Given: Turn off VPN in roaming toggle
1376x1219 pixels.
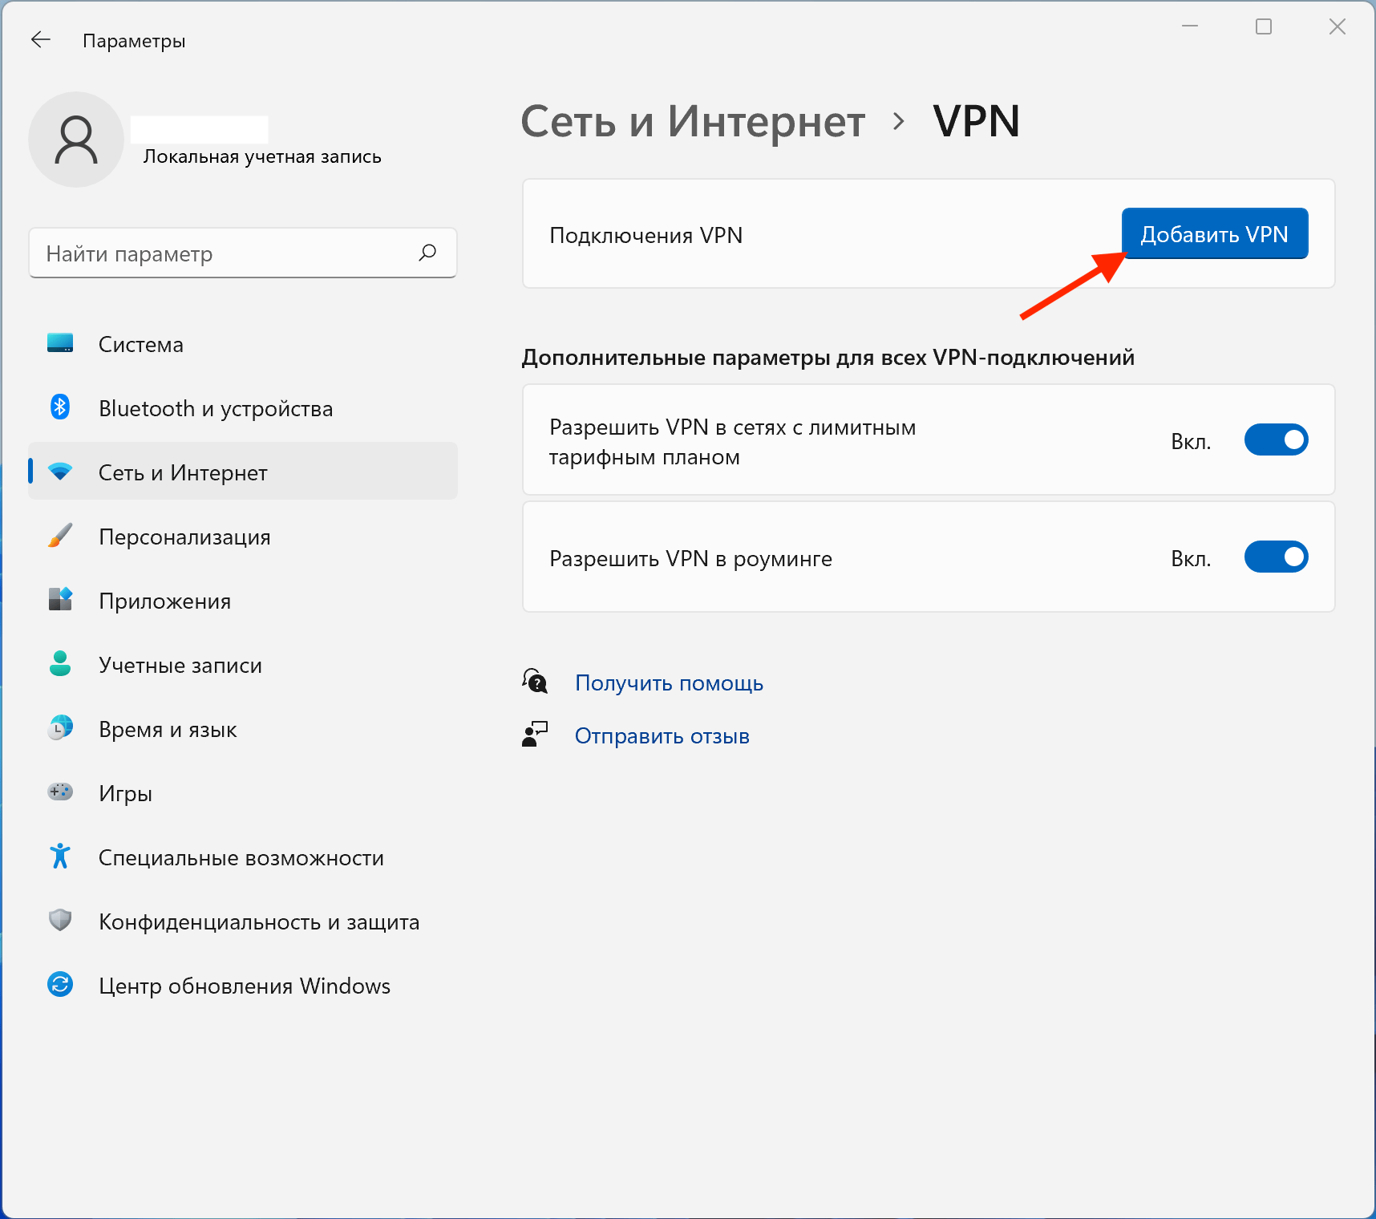Looking at the screenshot, I should tap(1276, 557).
